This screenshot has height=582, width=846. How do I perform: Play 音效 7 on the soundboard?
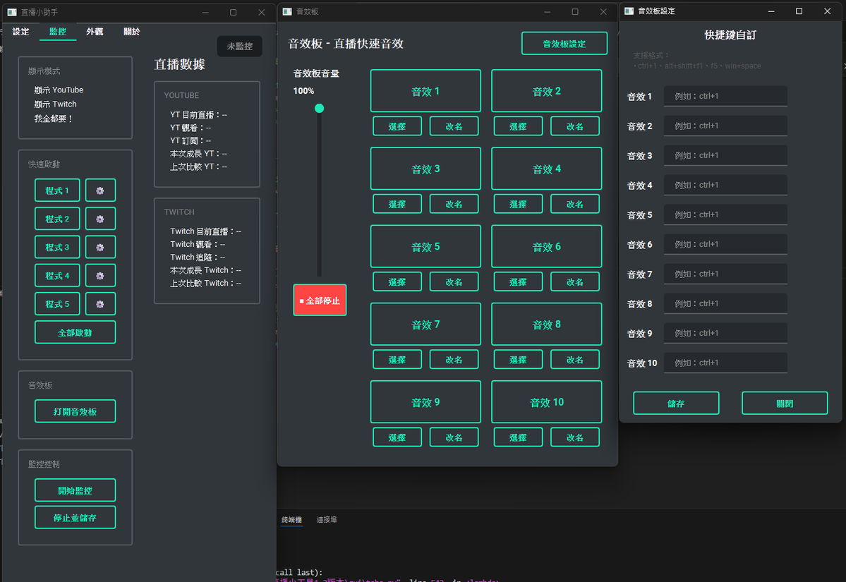(425, 325)
